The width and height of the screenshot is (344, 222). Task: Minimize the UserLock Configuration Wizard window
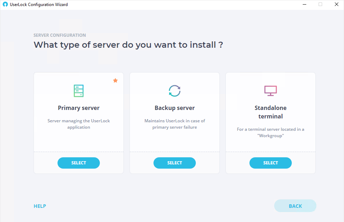point(304,4)
